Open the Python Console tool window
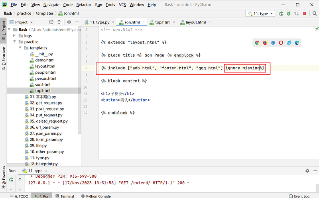The height and width of the screenshot is (198, 319). click(x=96, y=196)
